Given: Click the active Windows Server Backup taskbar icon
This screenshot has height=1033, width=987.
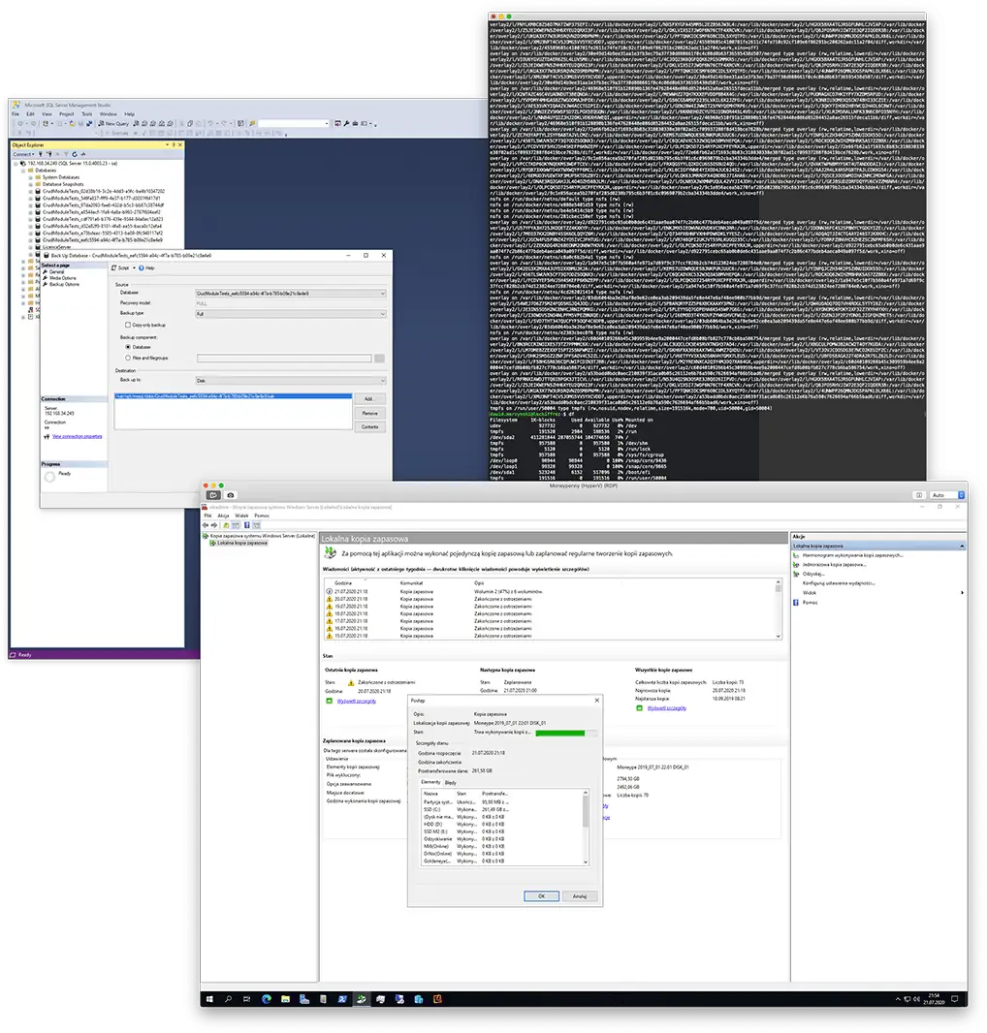Looking at the screenshot, I should pos(362,999).
